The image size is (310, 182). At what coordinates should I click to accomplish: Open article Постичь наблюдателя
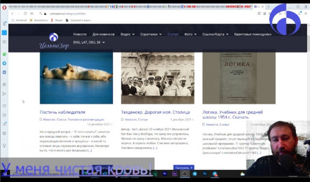[62, 112]
